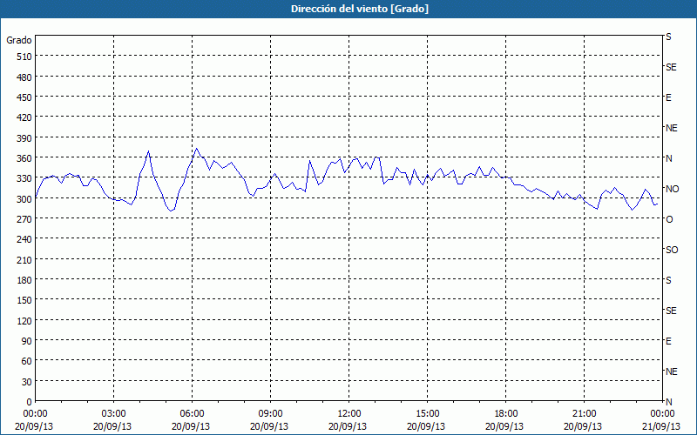Click the NO compass label on right axis
Image resolution: width=697 pixels, height=435 pixels.
673,189
